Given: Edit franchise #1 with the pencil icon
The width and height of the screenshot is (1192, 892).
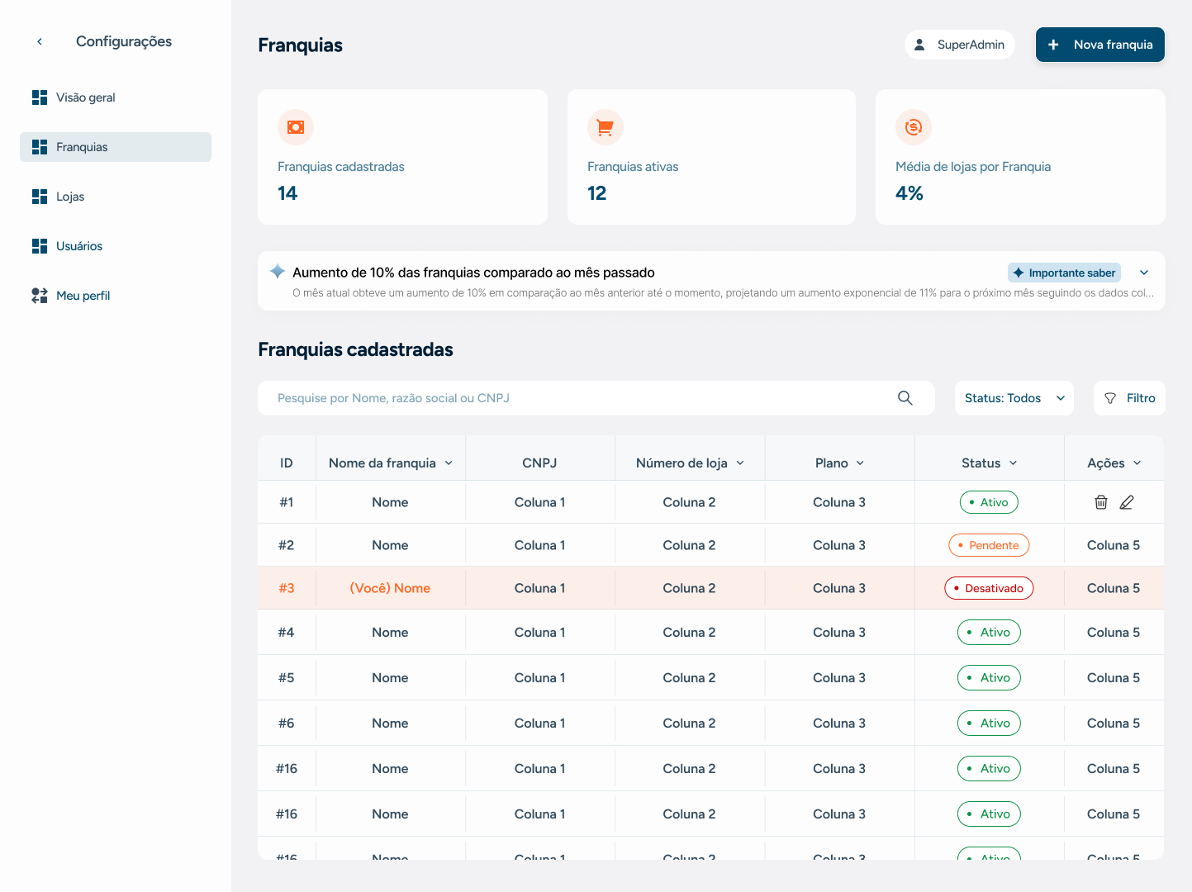Looking at the screenshot, I should click(x=1127, y=502).
